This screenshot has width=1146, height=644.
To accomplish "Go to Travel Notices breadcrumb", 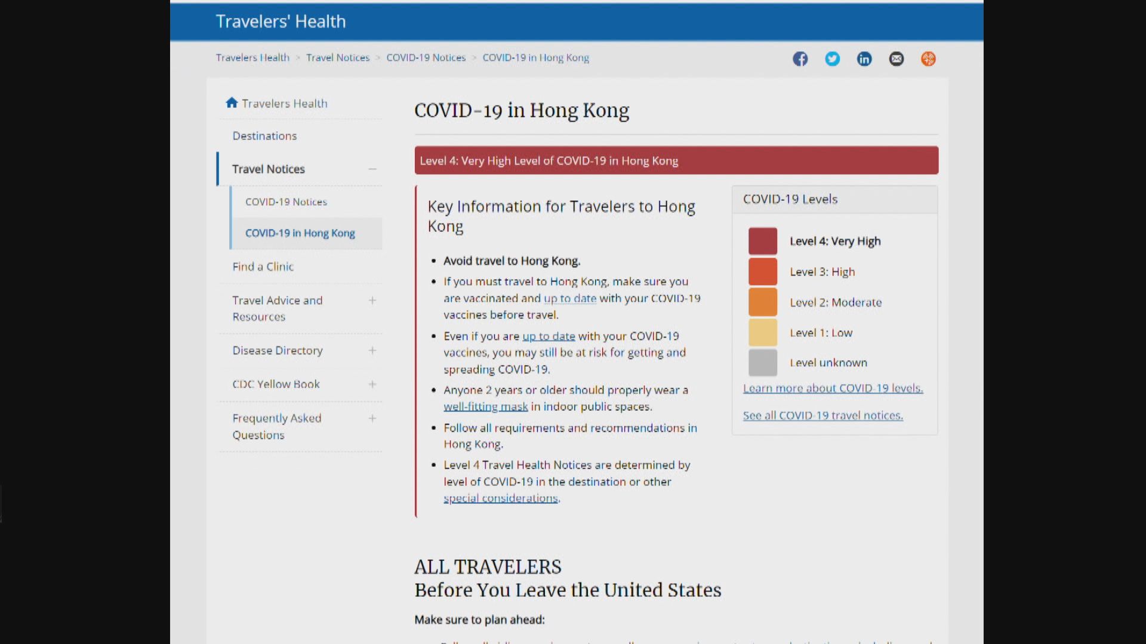I will pyautogui.click(x=338, y=58).
